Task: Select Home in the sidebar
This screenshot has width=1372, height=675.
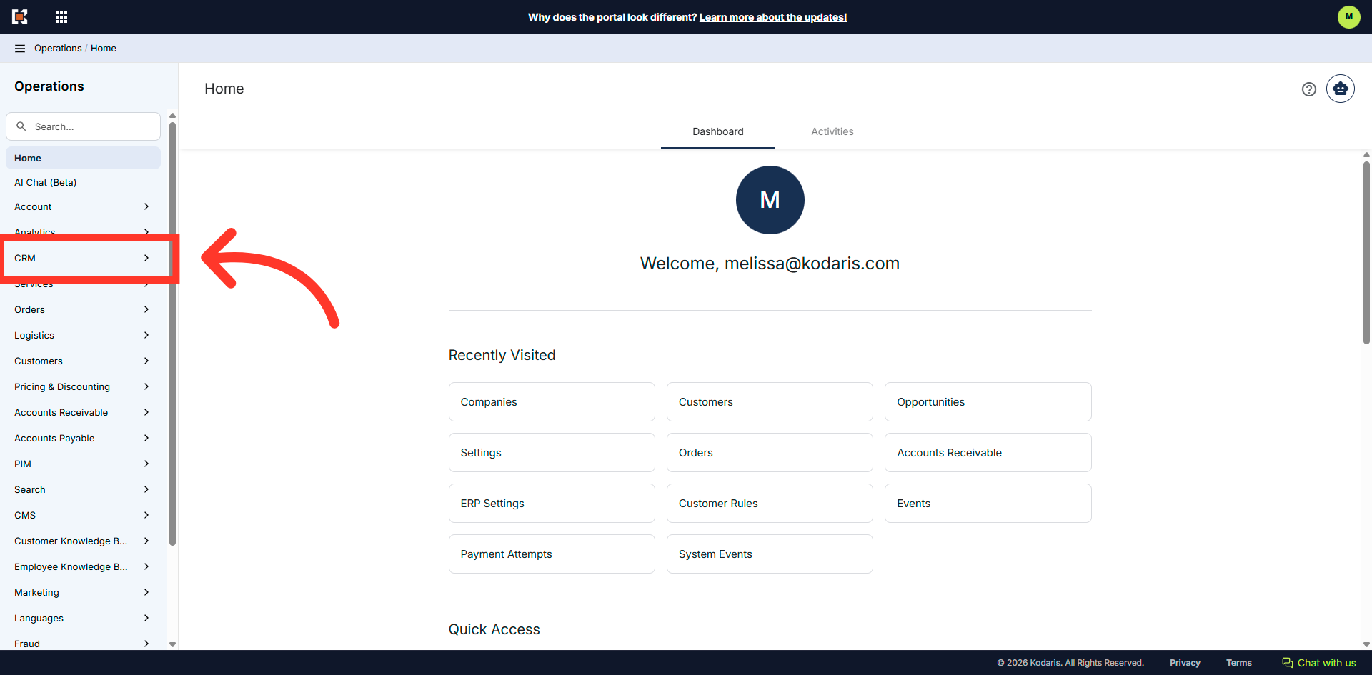Action: click(83, 158)
